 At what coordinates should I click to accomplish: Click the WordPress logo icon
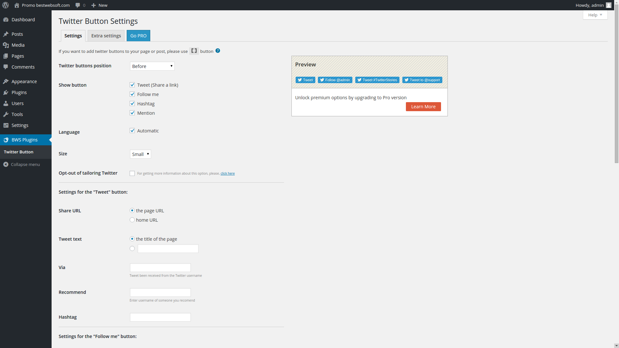(5, 5)
